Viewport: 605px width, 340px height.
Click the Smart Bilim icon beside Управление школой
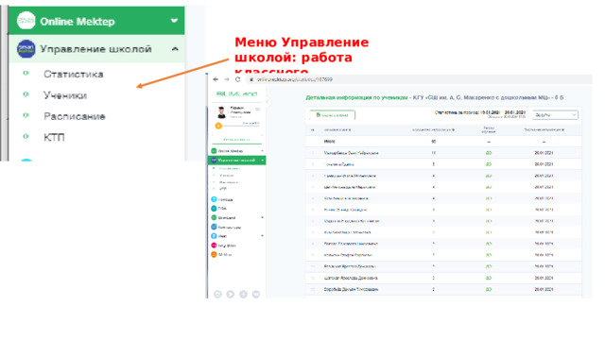[x=26, y=49]
